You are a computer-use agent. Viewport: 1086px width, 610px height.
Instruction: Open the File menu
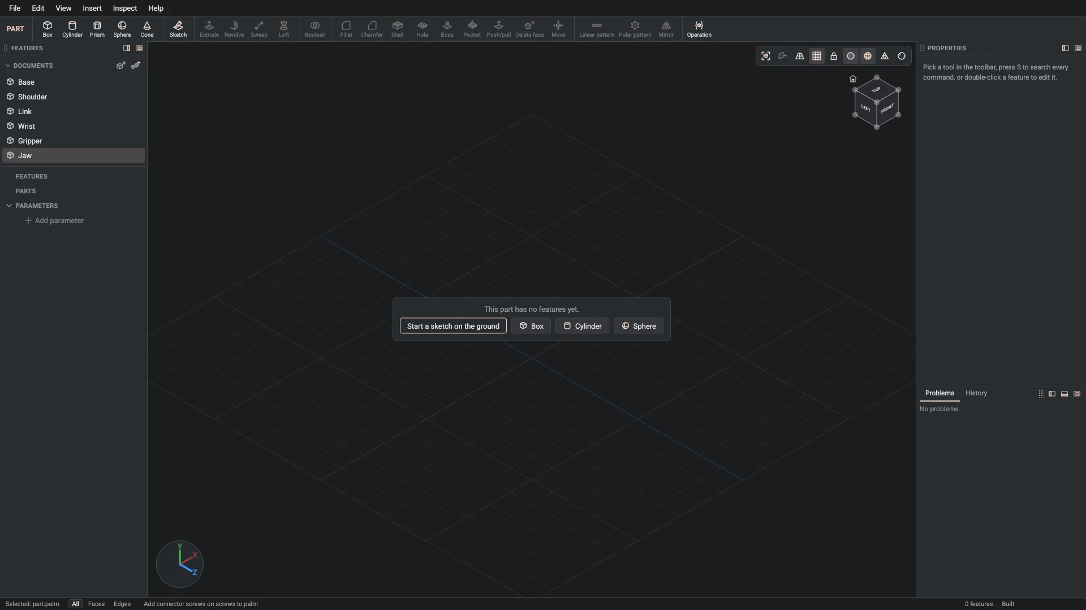coord(15,8)
